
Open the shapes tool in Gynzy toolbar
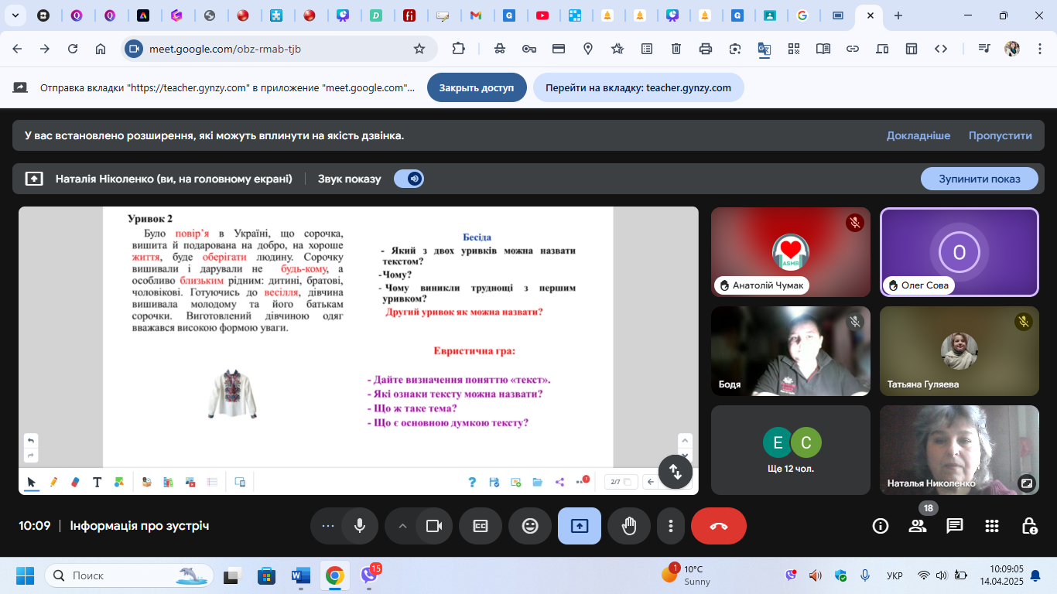tap(118, 482)
